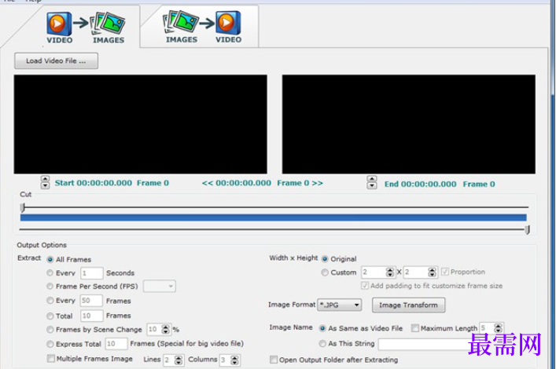This screenshot has width=556, height=369.
Task: Select the Every 50 Frames option
Action: [50, 301]
